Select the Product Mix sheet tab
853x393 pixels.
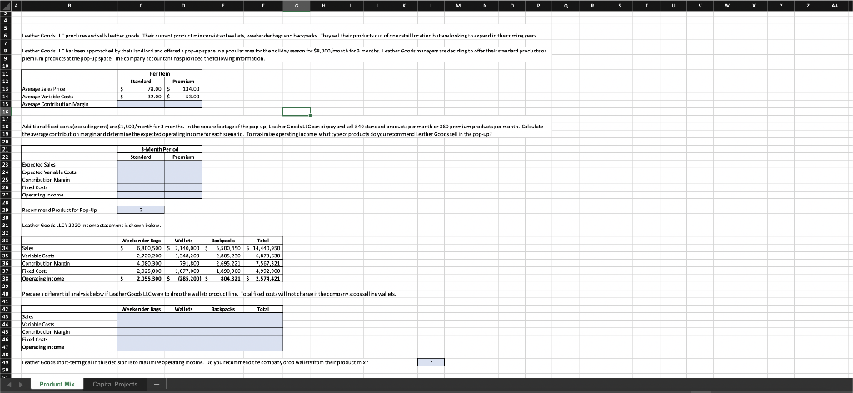pyautogui.click(x=57, y=385)
